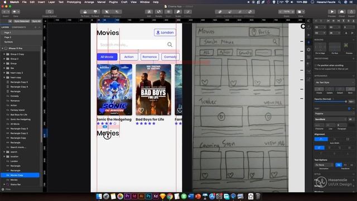
Task: Collapse the iPhone 11 Pro artboard
Action: tap(2, 49)
